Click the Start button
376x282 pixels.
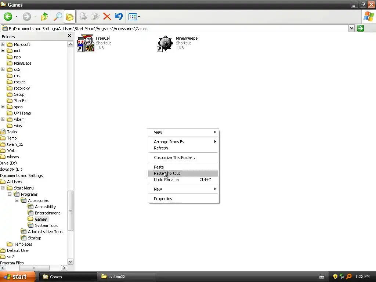click(x=18, y=276)
